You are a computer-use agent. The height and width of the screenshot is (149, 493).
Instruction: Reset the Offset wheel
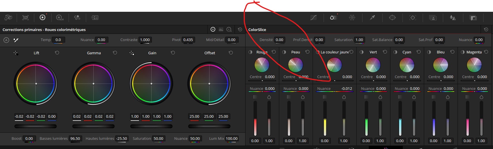point(231,53)
